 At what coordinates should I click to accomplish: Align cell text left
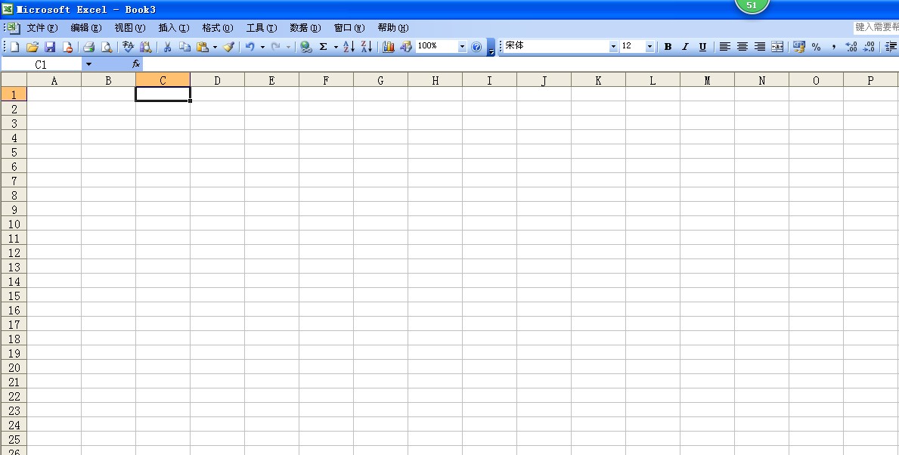[724, 47]
